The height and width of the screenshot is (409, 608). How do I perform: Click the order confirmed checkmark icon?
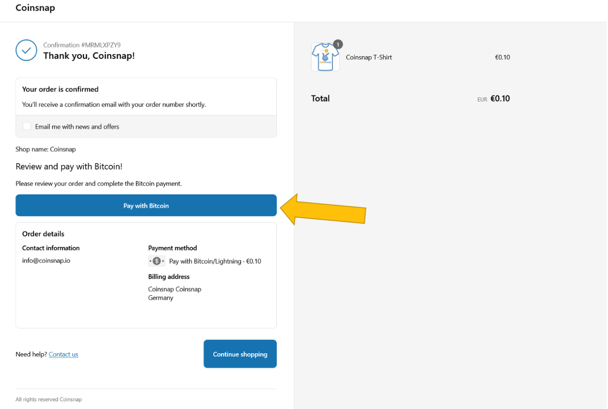[26, 50]
